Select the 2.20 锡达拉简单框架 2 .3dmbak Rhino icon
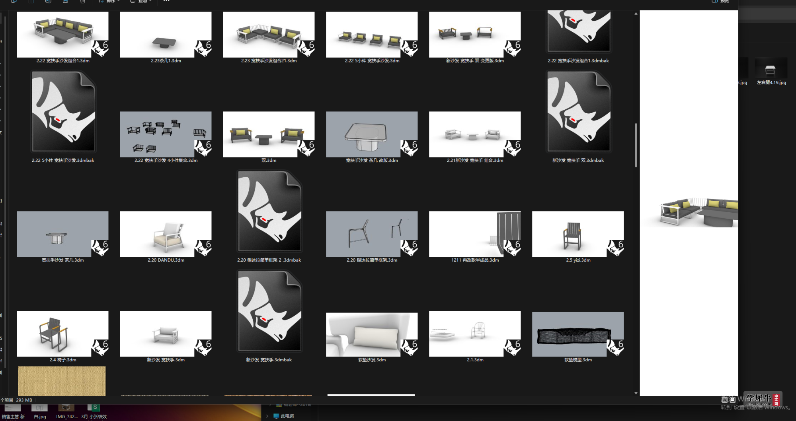796x421 pixels. point(269,211)
